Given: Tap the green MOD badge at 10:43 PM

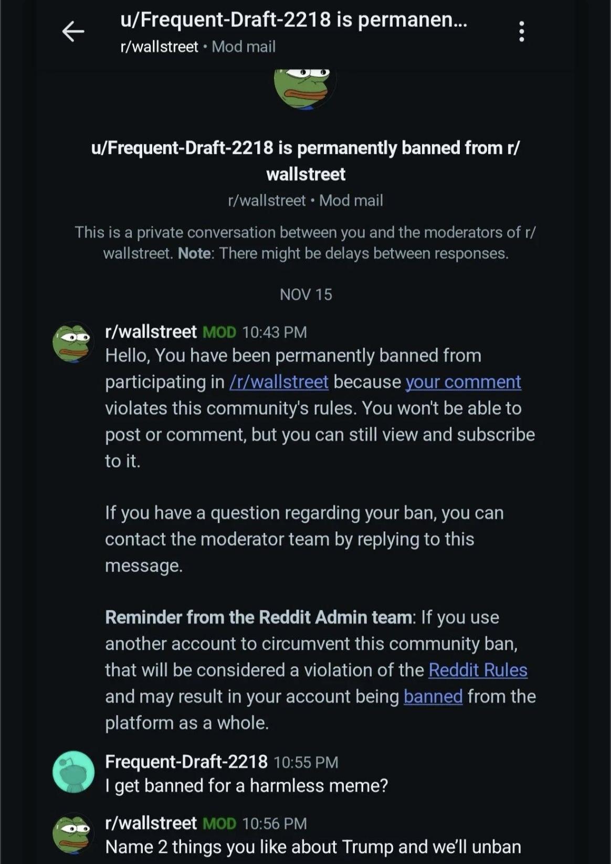Looking at the screenshot, I should pos(219,332).
